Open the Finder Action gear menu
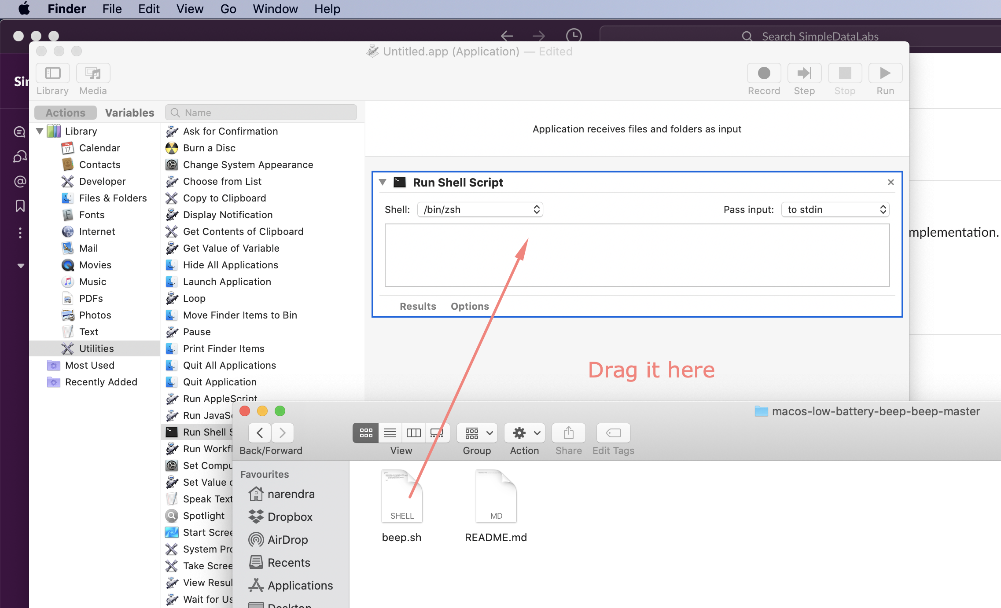This screenshot has height=608, width=1001. pyautogui.click(x=524, y=433)
